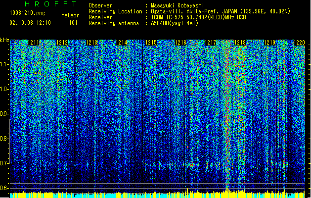Click receiver value ICOM IC-575 53.7492 MHz USB
The width and height of the screenshot is (311, 198).
pos(198,17)
